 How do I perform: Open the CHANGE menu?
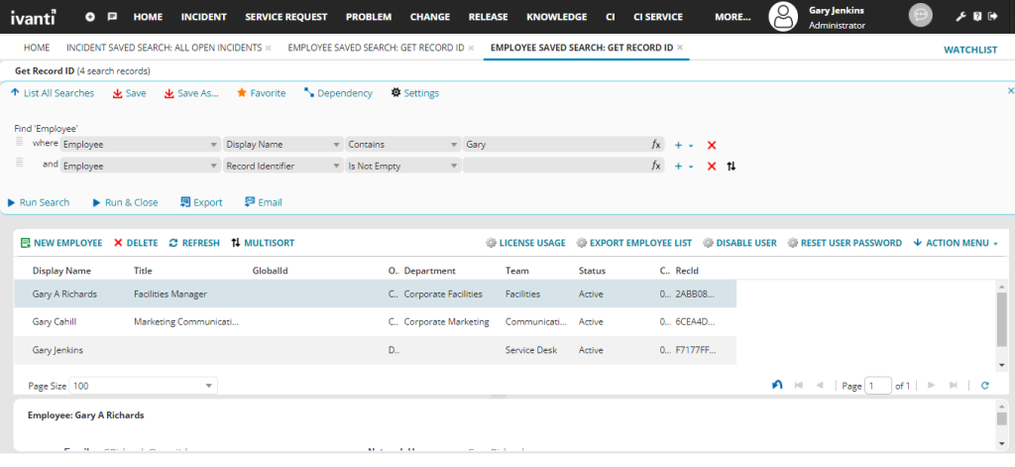(x=430, y=17)
